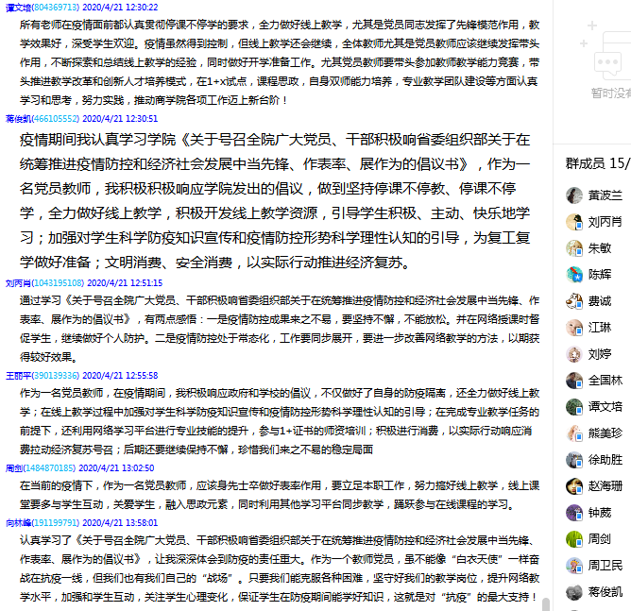Open 全国林's avatar icon
The width and height of the screenshot is (631, 611).
pyautogui.click(x=574, y=381)
